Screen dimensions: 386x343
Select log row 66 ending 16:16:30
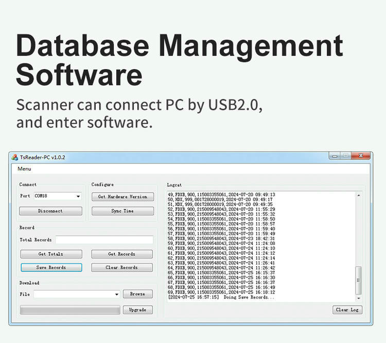(221, 277)
